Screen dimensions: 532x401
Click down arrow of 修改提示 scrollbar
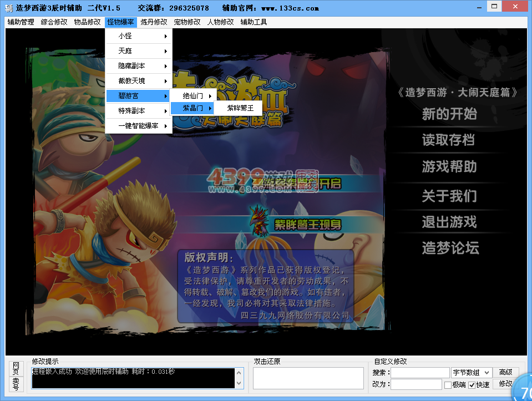click(x=239, y=383)
